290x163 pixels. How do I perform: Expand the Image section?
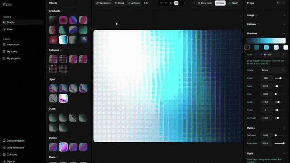tap(285, 15)
